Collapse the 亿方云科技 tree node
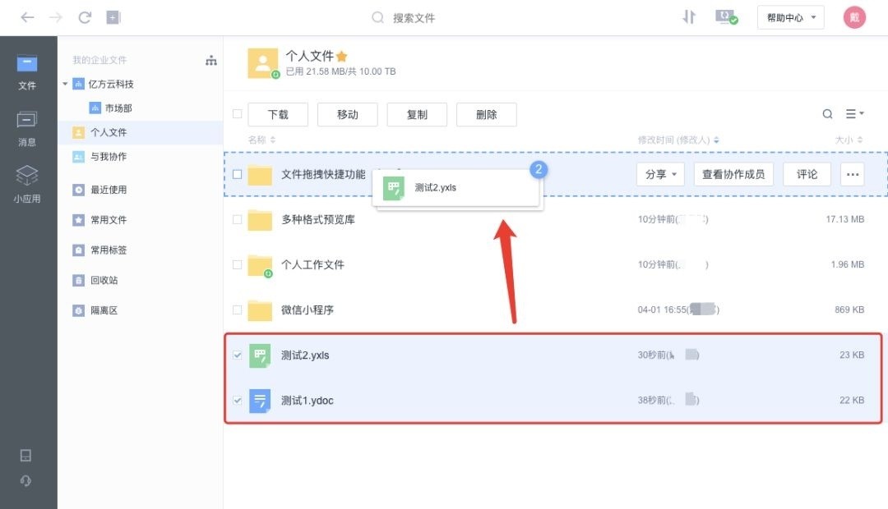This screenshot has width=888, height=509. click(65, 83)
